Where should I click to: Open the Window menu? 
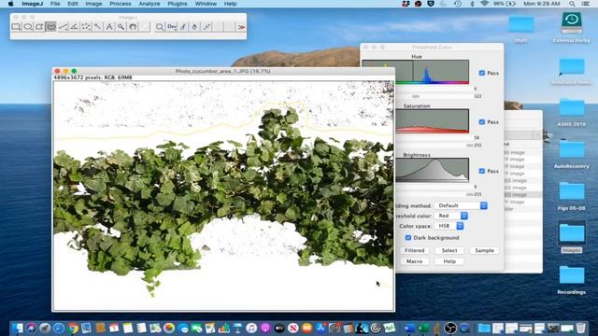206,4
